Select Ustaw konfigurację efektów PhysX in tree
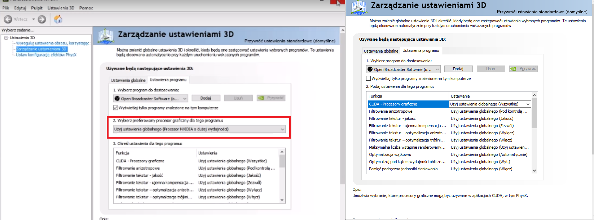Screen dimensions: 594x220 coord(46,55)
